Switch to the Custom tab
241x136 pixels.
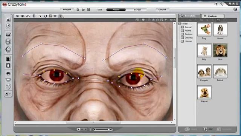(x=213, y=16)
